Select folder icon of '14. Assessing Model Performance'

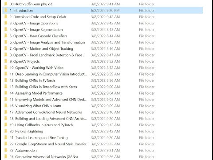6,93
